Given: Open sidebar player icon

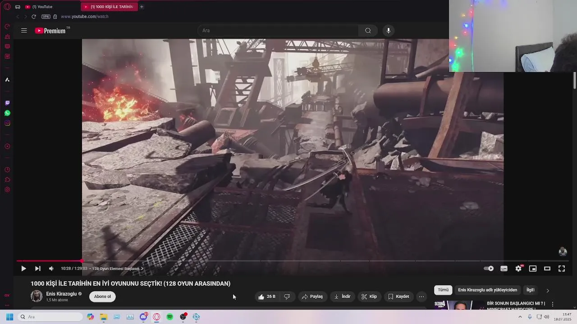Looking at the screenshot, I should coord(7,146).
